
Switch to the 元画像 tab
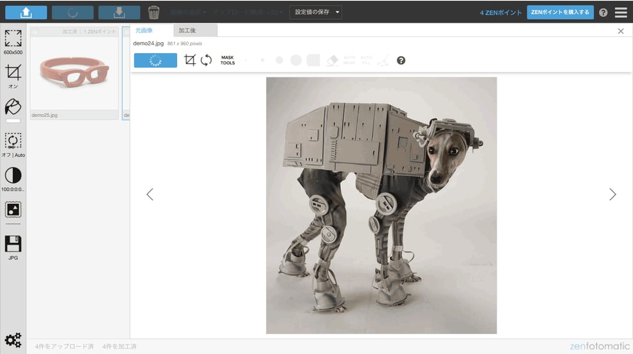(x=144, y=30)
